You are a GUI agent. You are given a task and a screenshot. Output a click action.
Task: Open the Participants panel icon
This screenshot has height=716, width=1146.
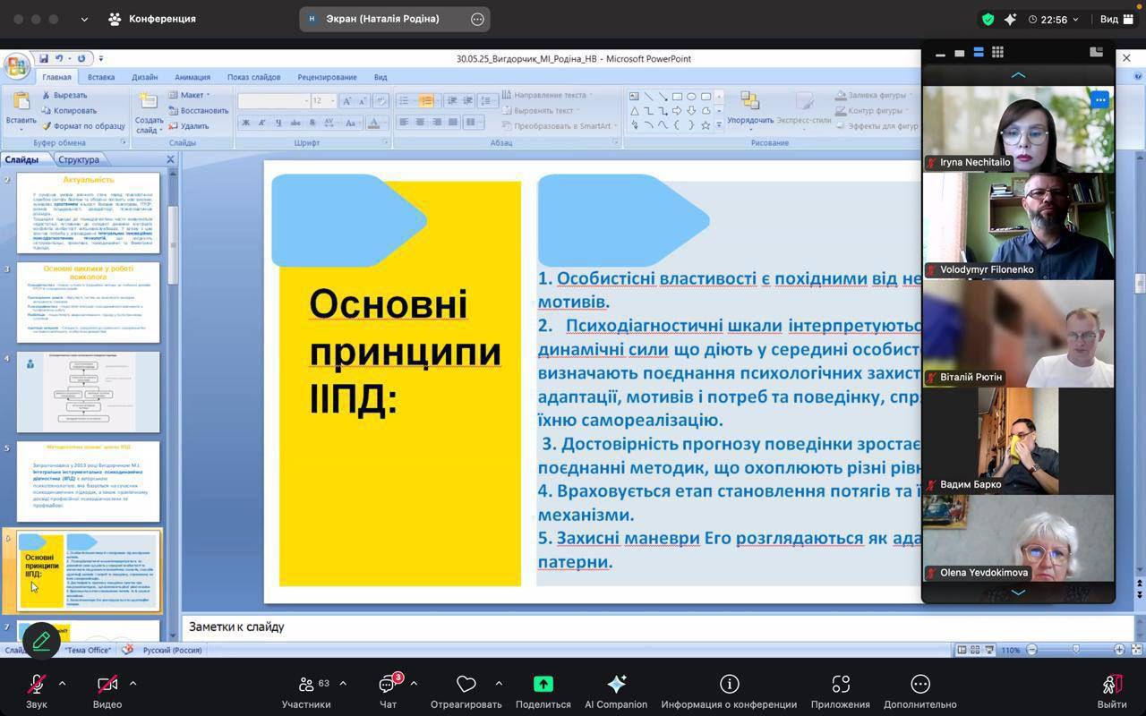(x=306, y=685)
